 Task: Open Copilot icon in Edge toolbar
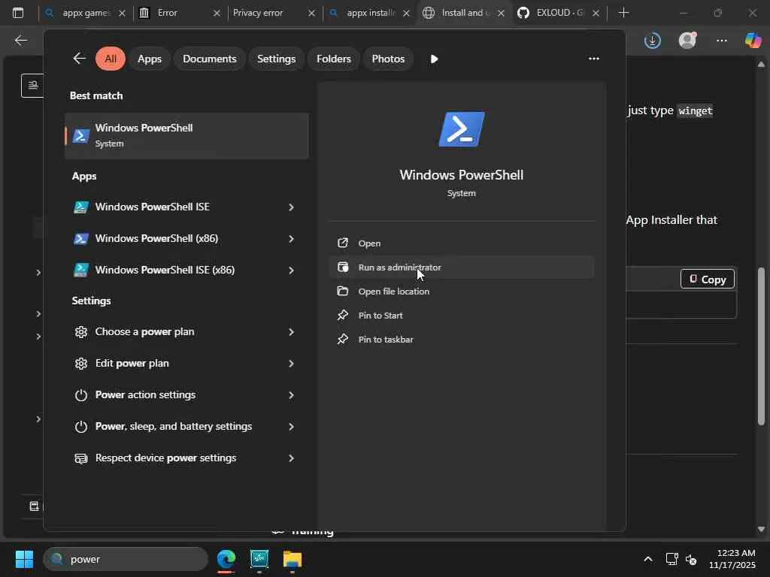pyautogui.click(x=753, y=41)
